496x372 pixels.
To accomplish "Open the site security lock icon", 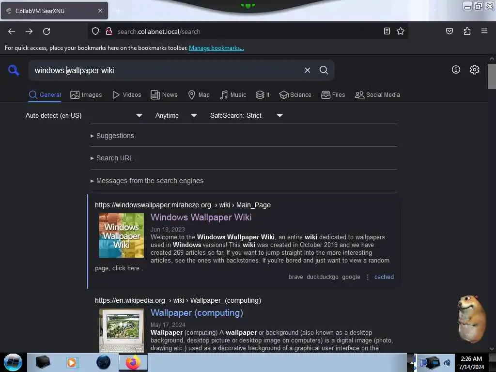I will pyautogui.click(x=109, y=31).
